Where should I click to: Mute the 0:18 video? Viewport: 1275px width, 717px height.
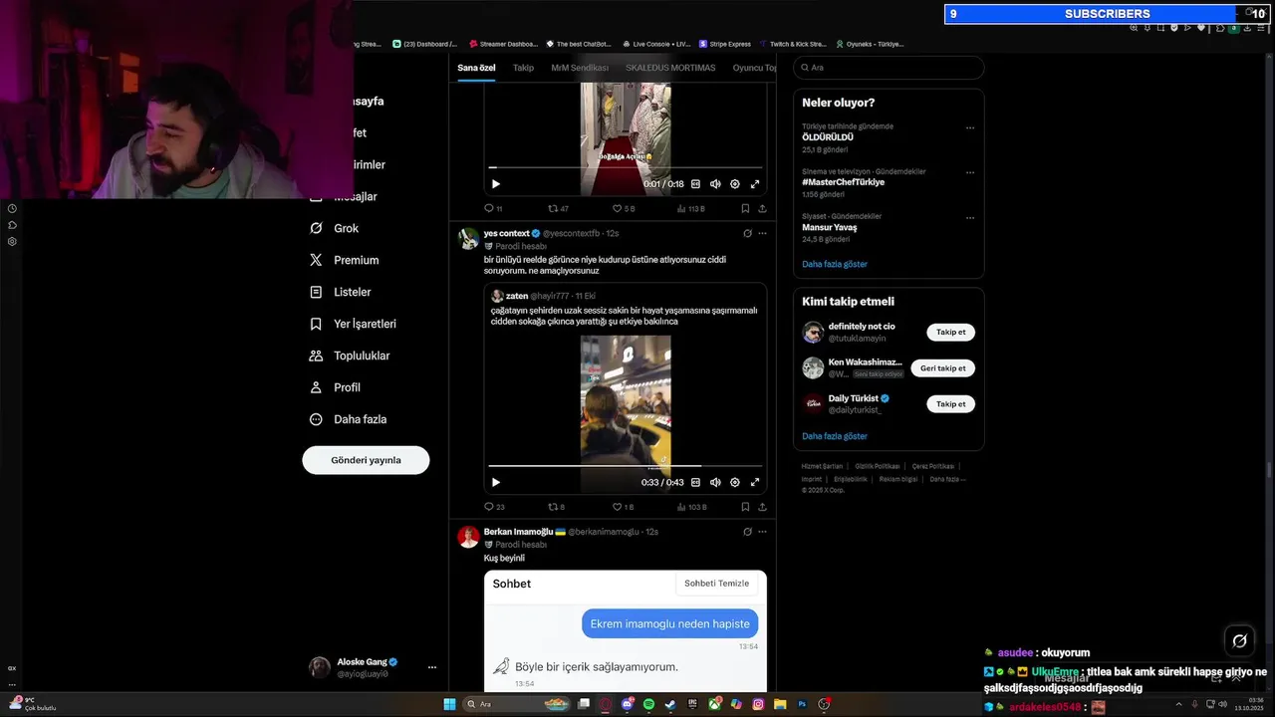(715, 183)
